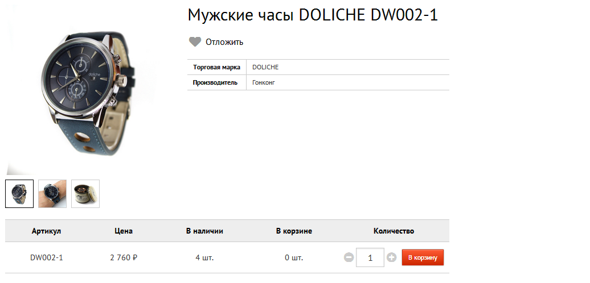Select the first watch thumbnail

click(19, 194)
